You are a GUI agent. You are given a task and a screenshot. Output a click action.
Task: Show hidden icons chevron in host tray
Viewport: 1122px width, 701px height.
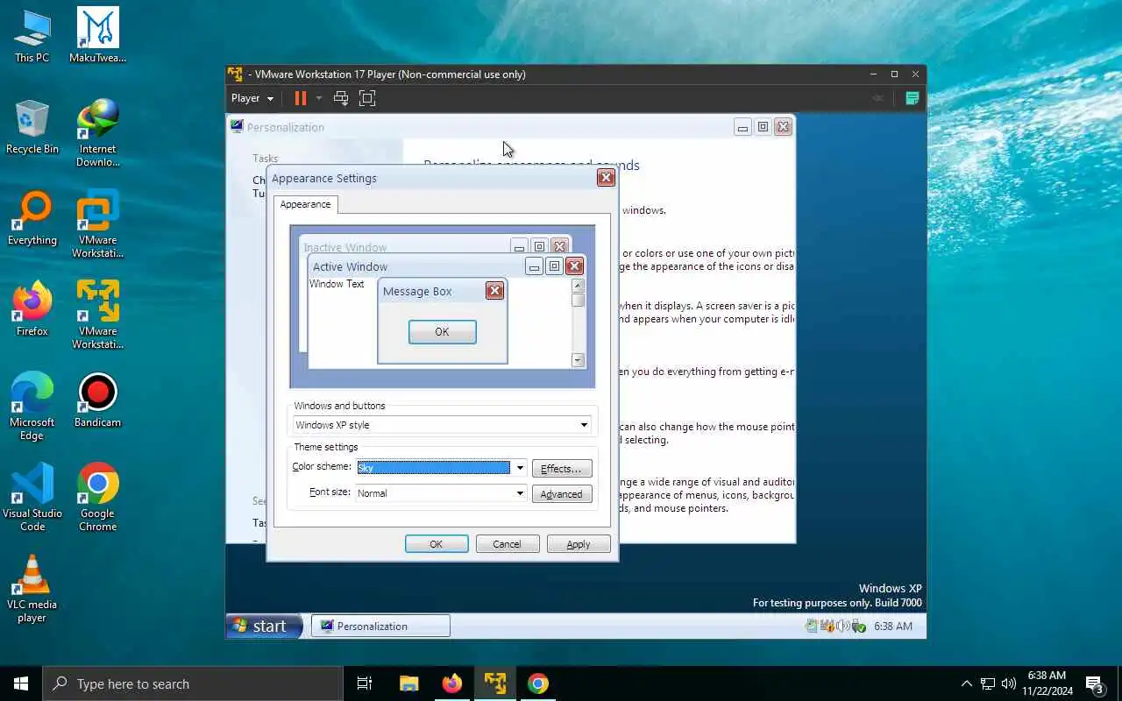point(966,683)
